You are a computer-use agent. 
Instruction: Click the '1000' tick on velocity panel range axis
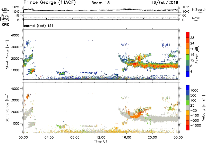15,123
